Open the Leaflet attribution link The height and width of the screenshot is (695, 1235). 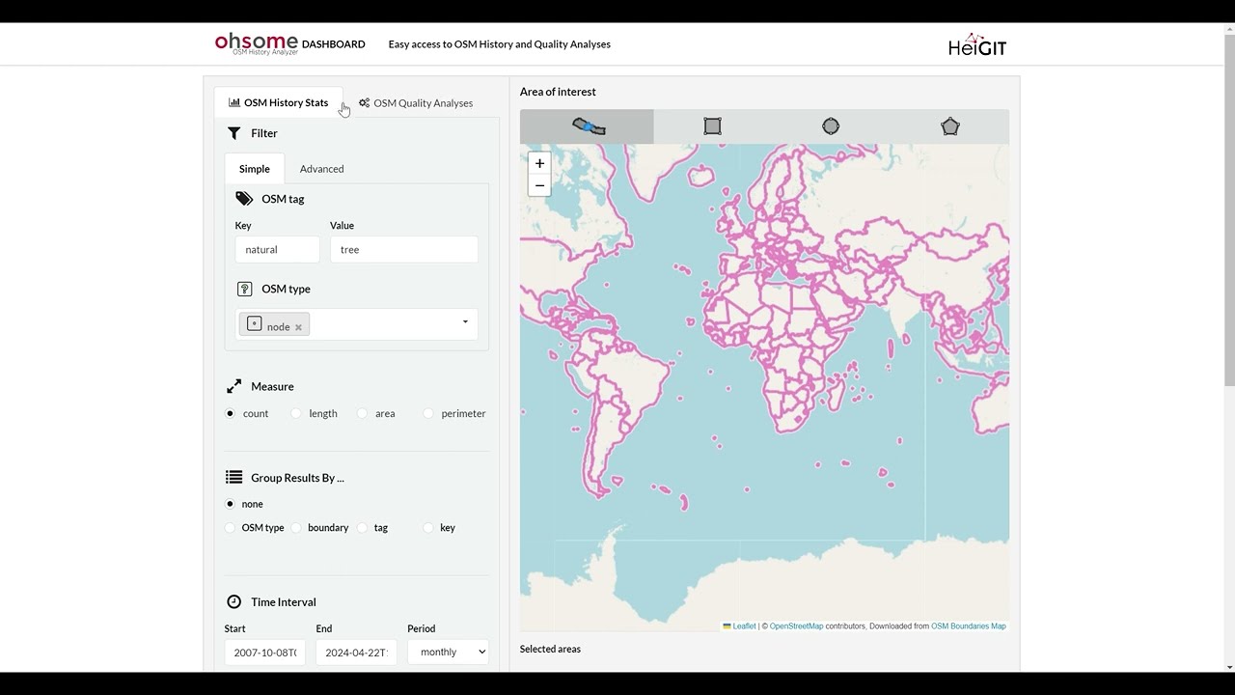744,626
